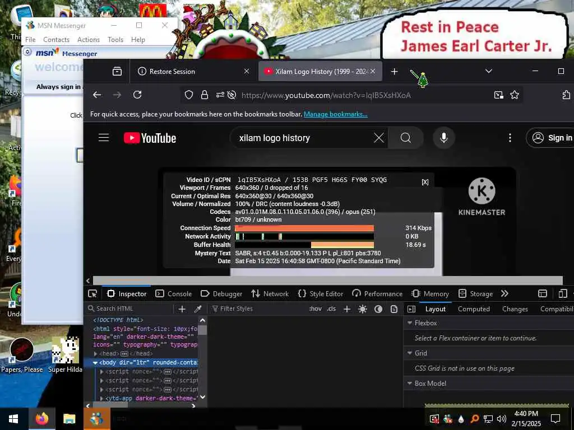Toggle light color scheme simulation (sun icon)

point(363,309)
